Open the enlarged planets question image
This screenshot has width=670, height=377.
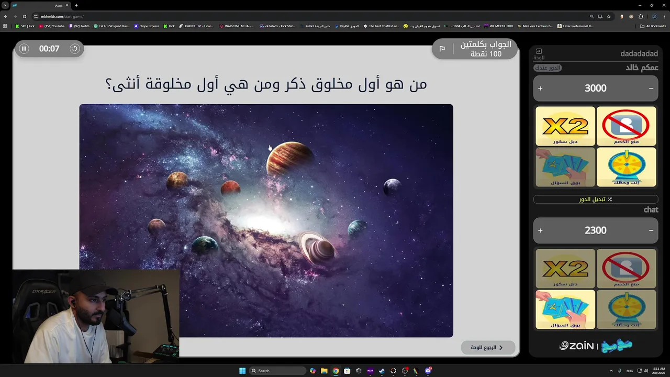[x=266, y=220]
